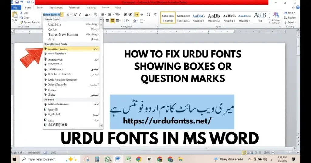The width and height of the screenshot is (311, 163).
Task: Expand the Find dropdown arrow
Action: point(295,13)
